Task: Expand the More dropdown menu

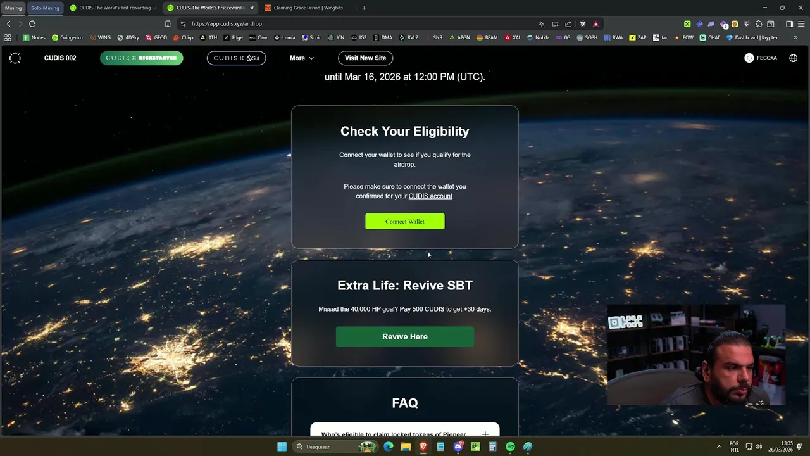Action: coord(302,58)
